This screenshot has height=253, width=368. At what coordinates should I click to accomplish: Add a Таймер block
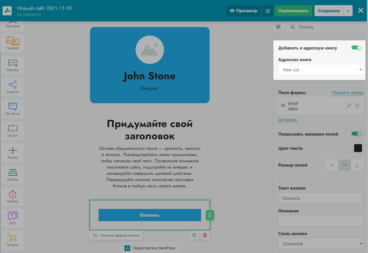click(x=13, y=196)
